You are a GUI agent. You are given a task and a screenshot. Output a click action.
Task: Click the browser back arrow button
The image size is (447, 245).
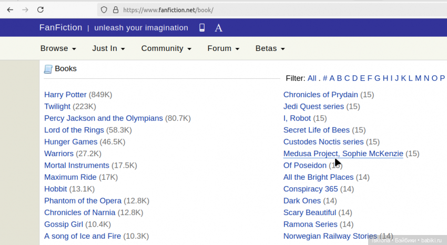tap(10, 9)
